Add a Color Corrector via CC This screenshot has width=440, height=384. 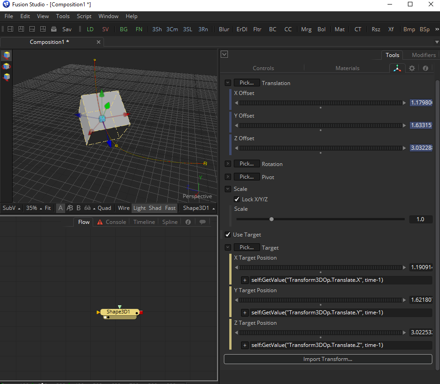(288, 29)
